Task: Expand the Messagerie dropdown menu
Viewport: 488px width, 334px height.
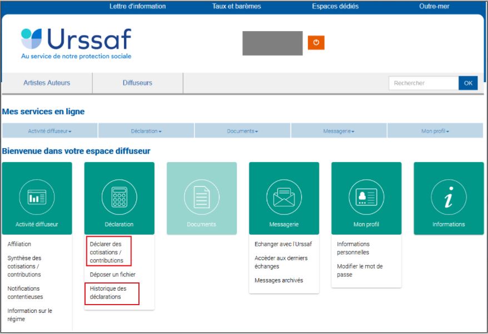Action: coord(338,131)
